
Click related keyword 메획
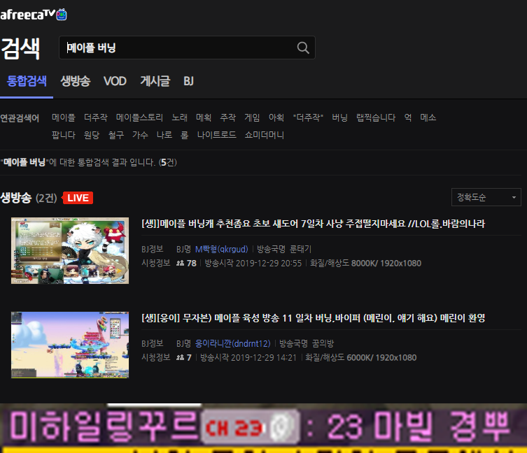[x=204, y=117]
